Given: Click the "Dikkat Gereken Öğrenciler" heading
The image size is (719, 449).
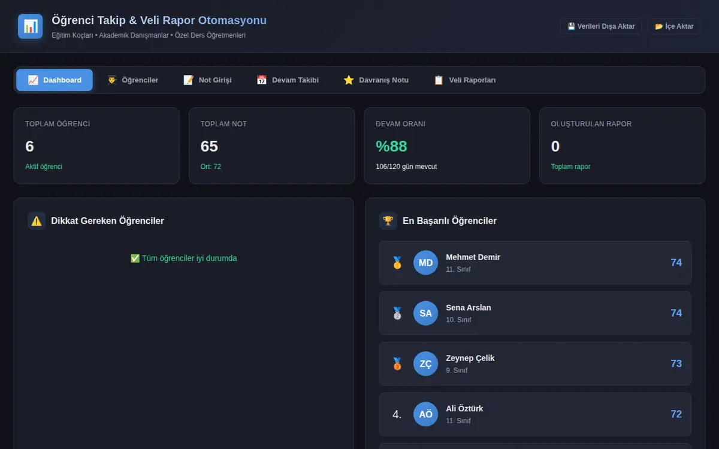Looking at the screenshot, I should [x=107, y=221].
